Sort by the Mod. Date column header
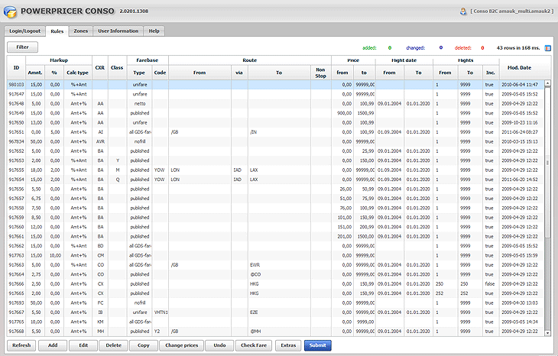The height and width of the screenshot is (356, 558). [x=519, y=67]
